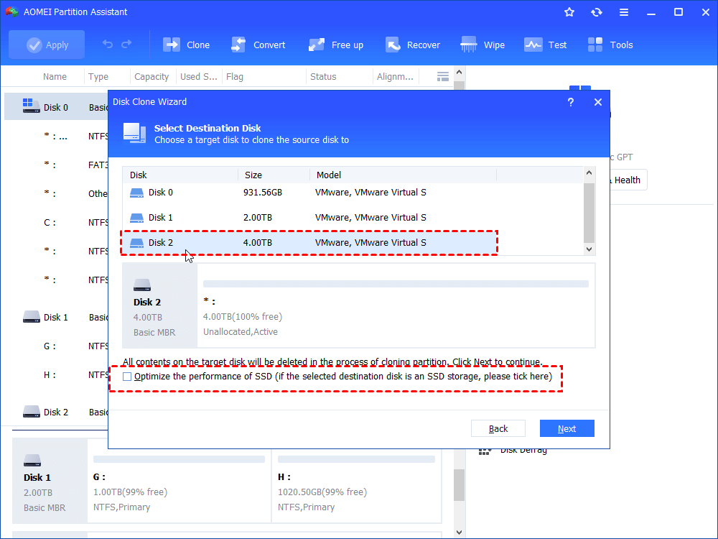The width and height of the screenshot is (718, 539).
Task: Click the Apply button in toolbar
Action: pos(47,45)
